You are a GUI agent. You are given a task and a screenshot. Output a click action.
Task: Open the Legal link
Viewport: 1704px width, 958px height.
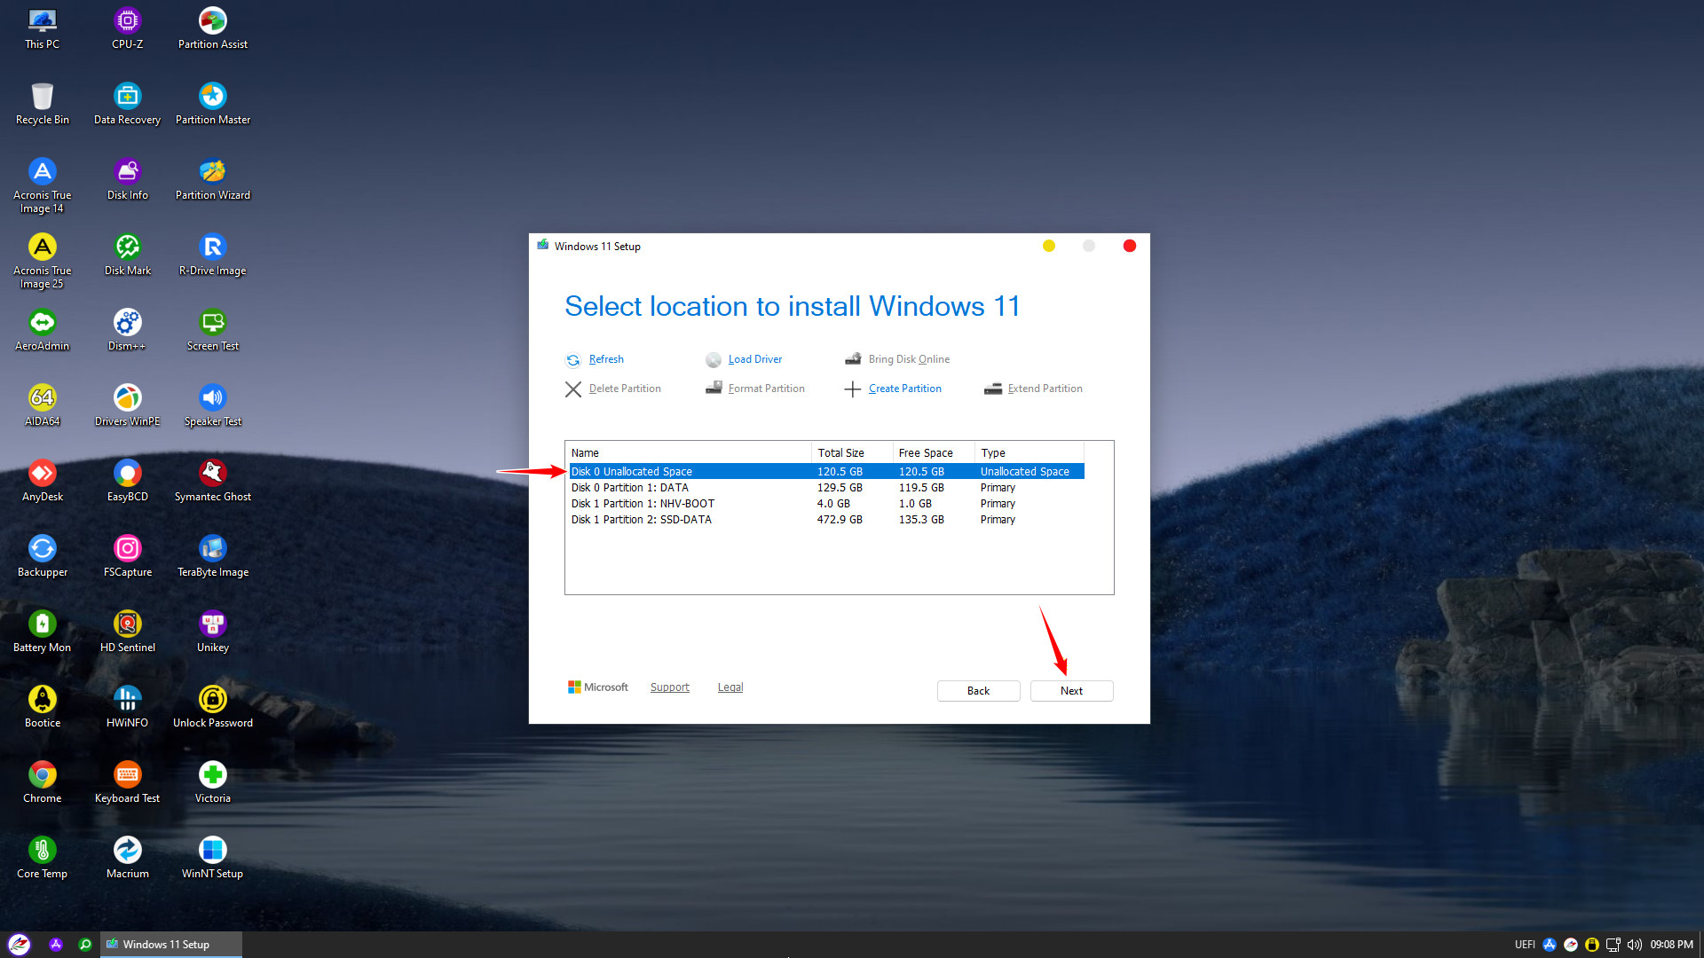pos(730,687)
